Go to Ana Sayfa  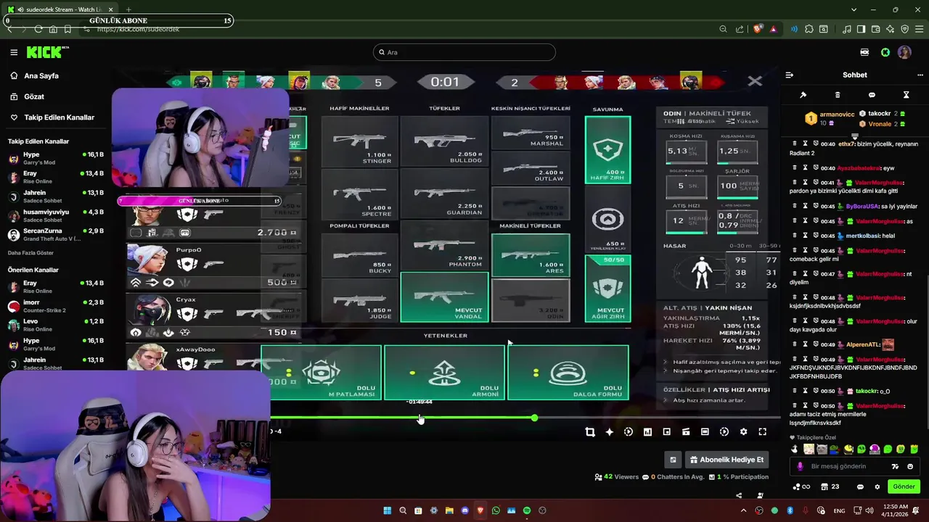coord(34,75)
